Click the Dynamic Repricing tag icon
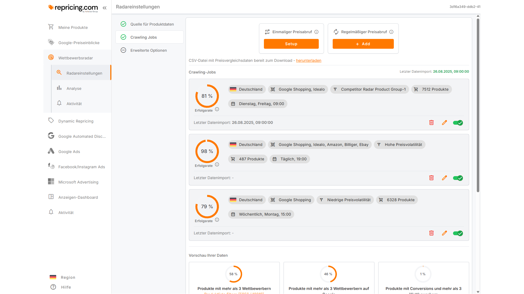This screenshot has width=524, height=294. click(51, 120)
